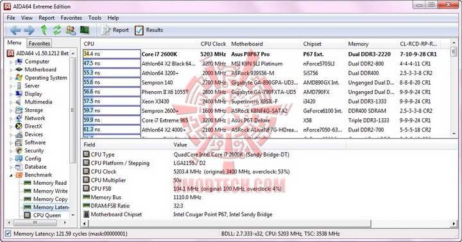This screenshot has height=242, width=462.
Task: Click the Results toolbar button
Action: pos(149,30)
